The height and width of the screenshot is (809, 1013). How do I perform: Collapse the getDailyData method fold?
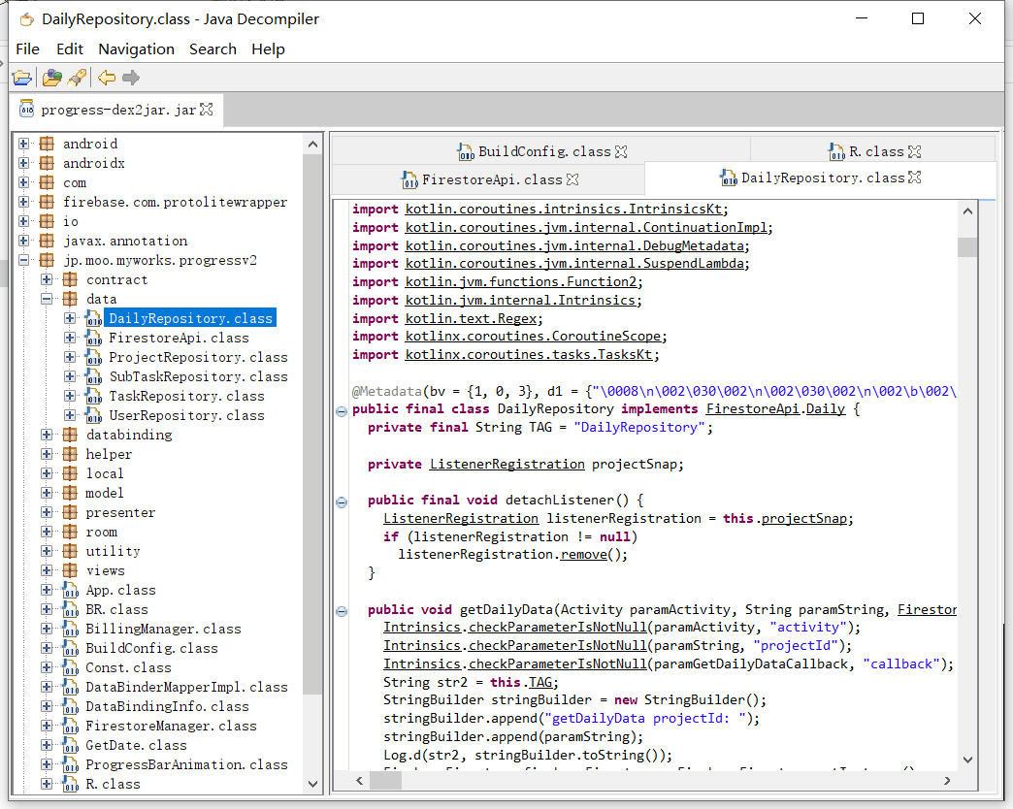click(342, 611)
